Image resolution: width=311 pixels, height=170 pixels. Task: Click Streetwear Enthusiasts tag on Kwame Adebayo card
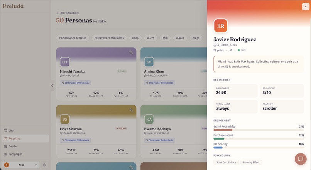pos(159,140)
